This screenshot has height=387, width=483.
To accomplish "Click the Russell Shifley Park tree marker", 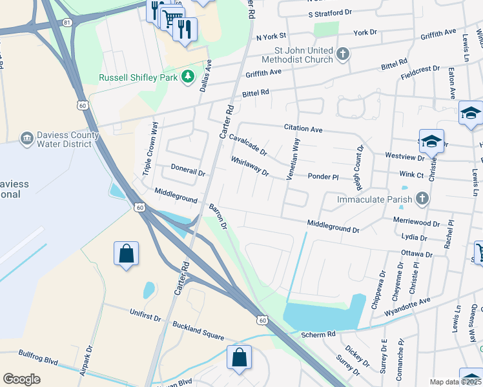I will [x=188, y=77].
